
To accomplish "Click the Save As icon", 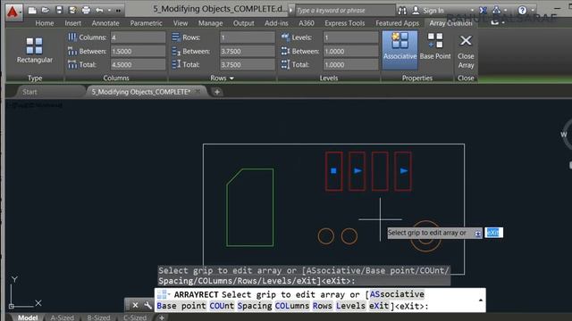I will pyautogui.click(x=72, y=10).
